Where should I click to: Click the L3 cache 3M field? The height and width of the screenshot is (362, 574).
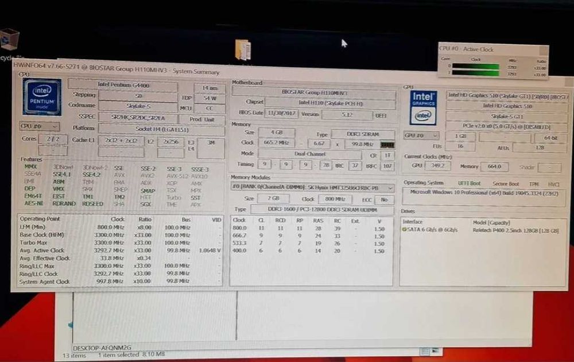coord(211,147)
